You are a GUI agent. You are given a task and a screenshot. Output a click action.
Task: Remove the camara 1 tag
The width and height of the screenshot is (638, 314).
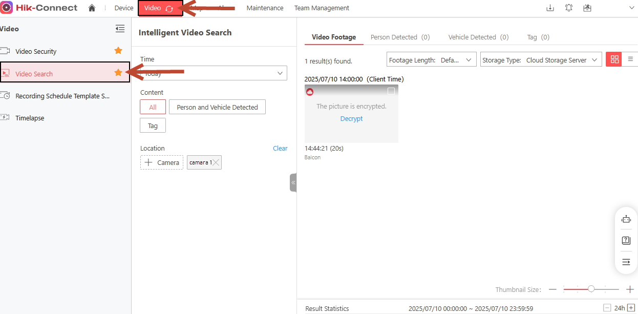pyautogui.click(x=217, y=162)
